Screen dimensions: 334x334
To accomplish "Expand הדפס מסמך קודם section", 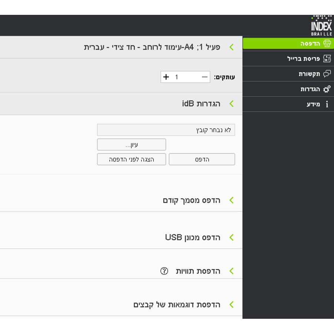I will click(x=232, y=200).
